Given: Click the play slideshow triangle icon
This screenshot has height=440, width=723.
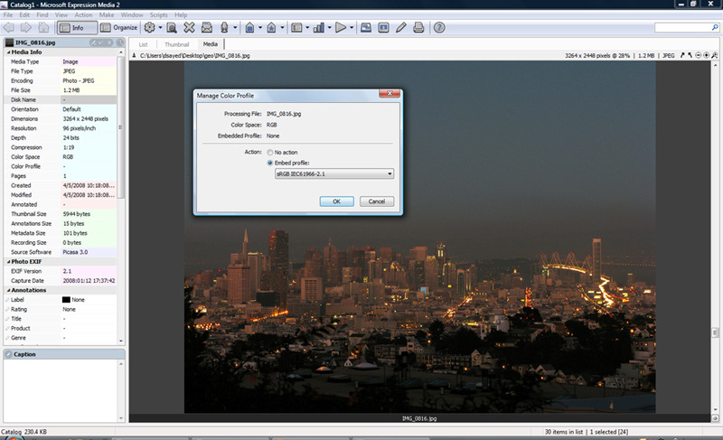Looking at the screenshot, I should (341, 28).
